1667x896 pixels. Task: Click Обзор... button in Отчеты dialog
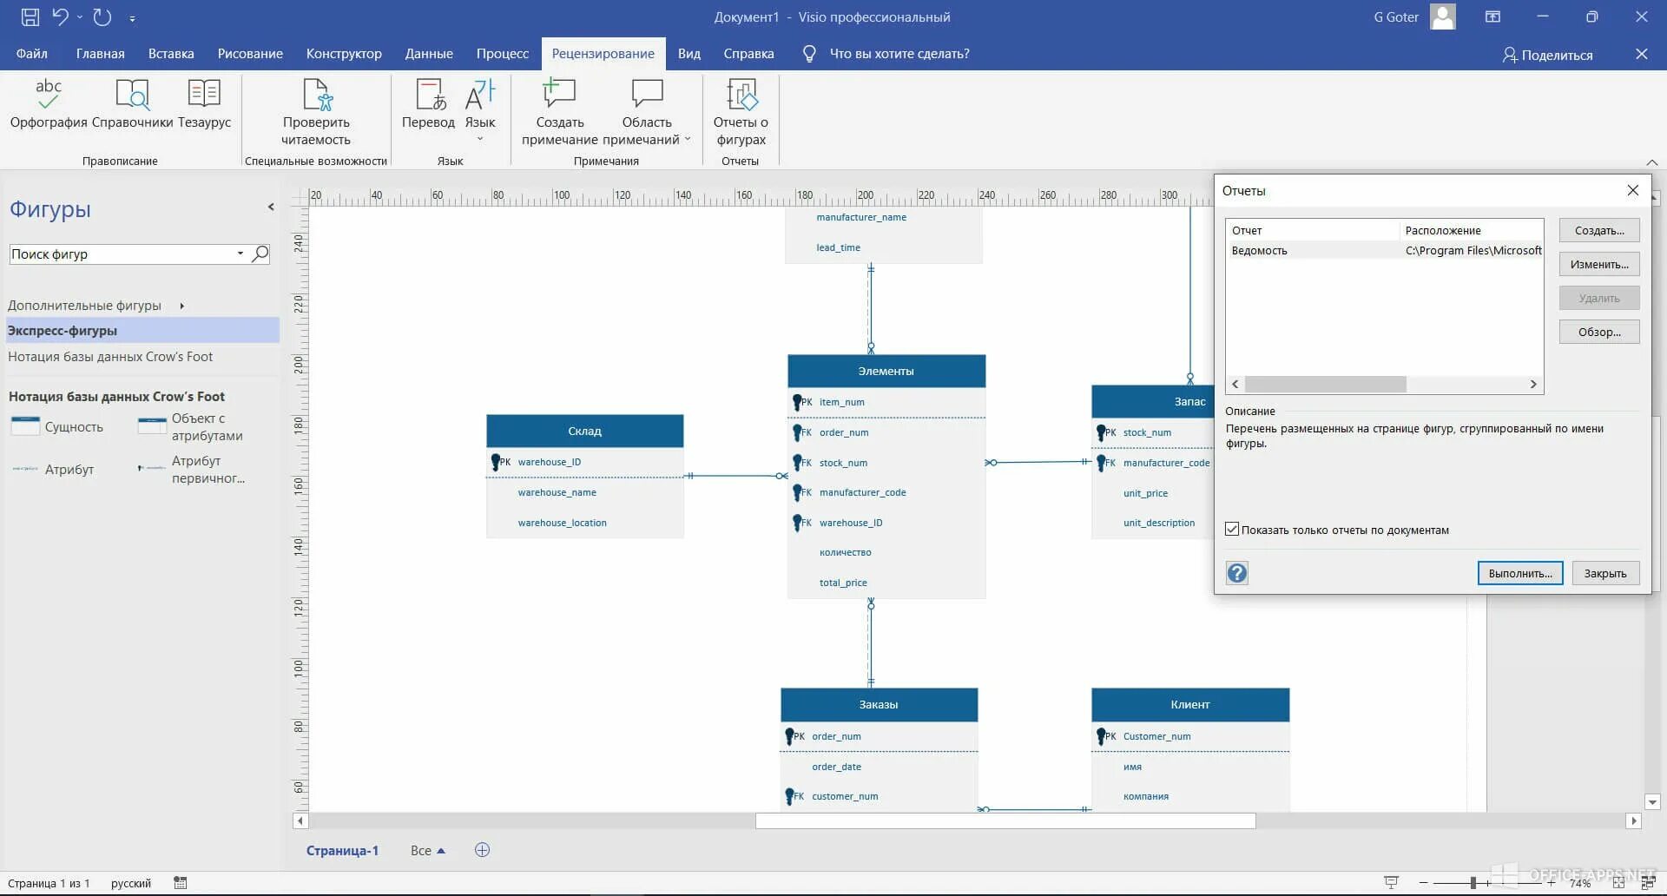(1599, 333)
